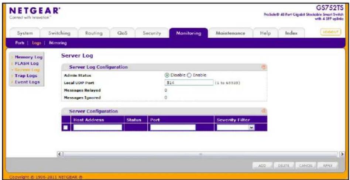Go to Logs submenu

(x=36, y=43)
